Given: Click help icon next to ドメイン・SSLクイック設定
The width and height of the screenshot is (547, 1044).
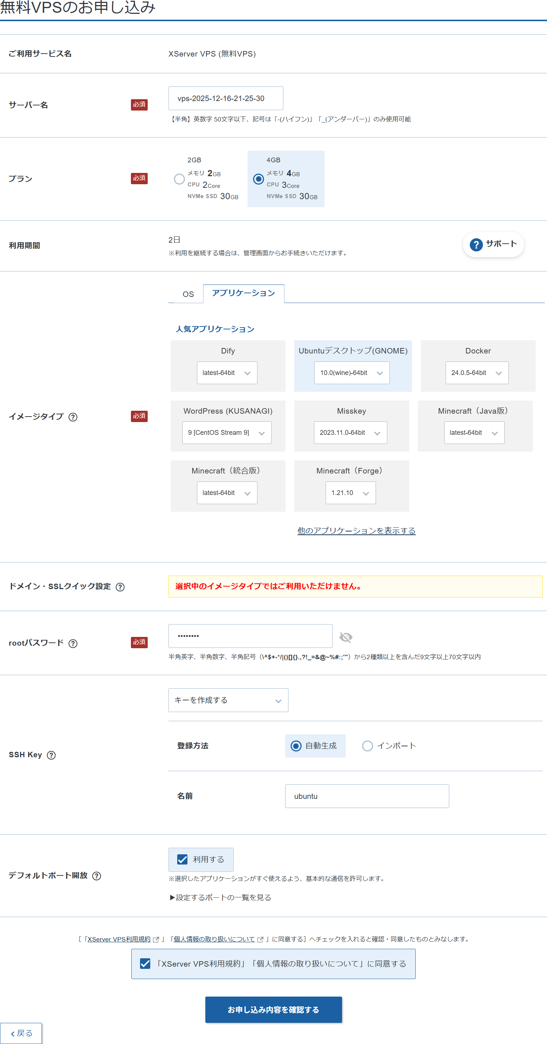Looking at the screenshot, I should [x=120, y=587].
